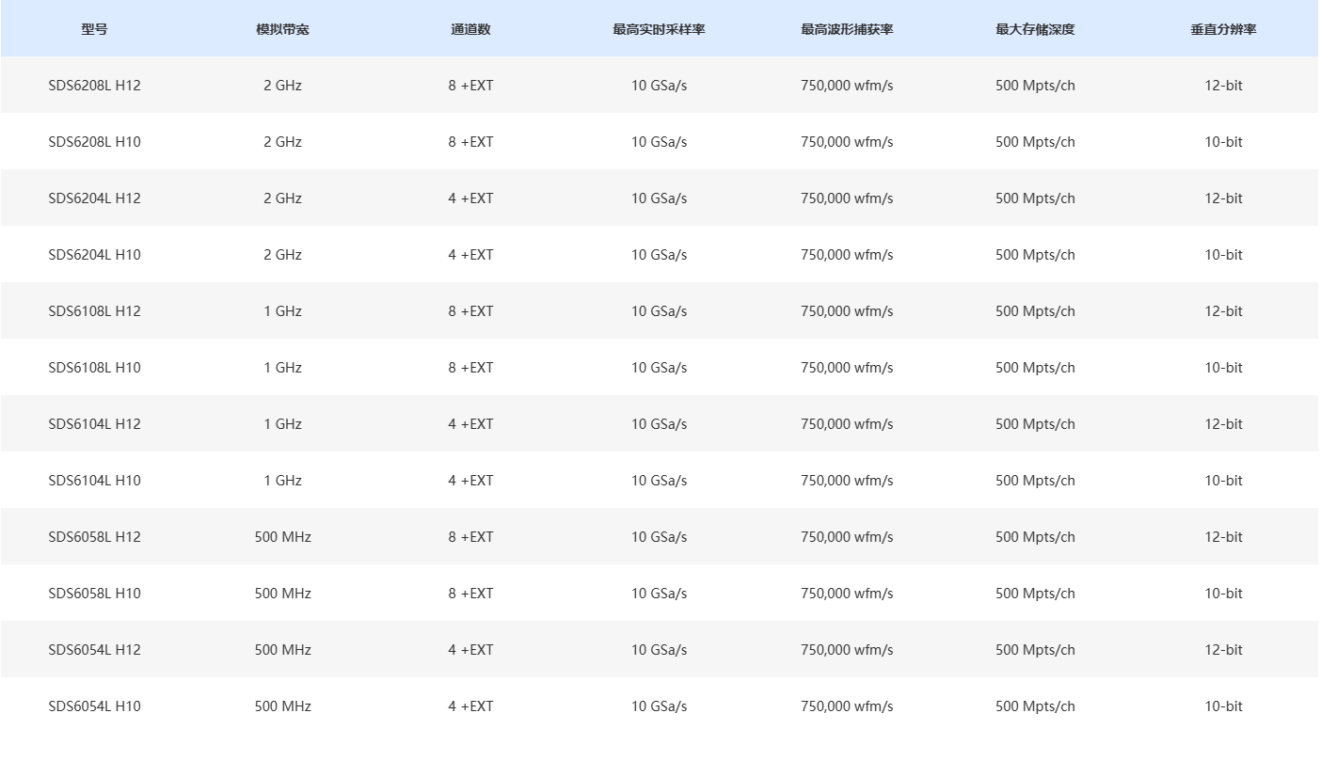Click 4 +EXT in SDS6054L H12 row
The height and width of the screenshot is (761, 1321).
[470, 650]
